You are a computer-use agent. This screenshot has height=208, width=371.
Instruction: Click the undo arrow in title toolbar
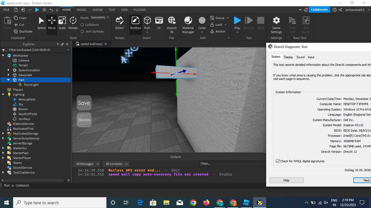click(51, 10)
